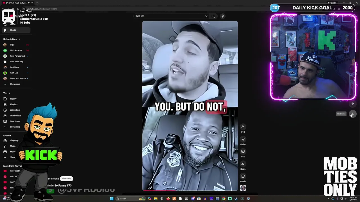
Task: Click the microphone tray icon
Action: (337, 199)
